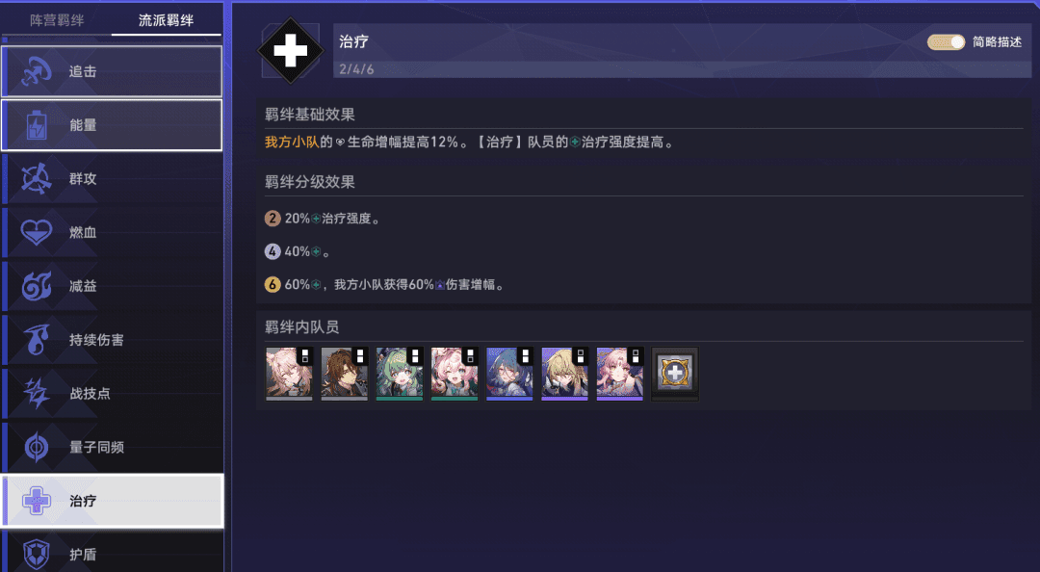Select the 战技点 skill point icon
Screen dimensions: 1040x572
[x=37, y=394]
